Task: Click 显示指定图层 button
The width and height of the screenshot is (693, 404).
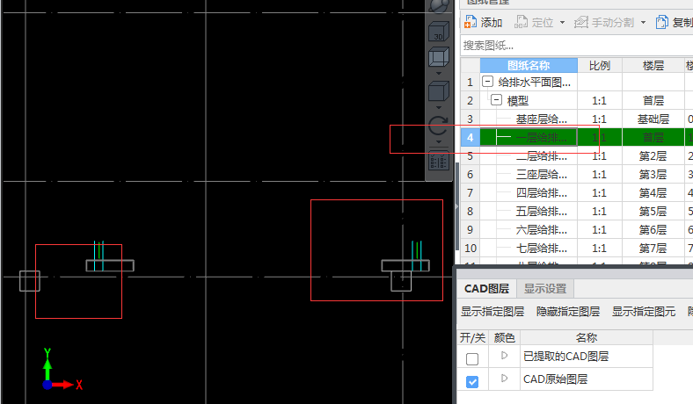Action: 492,312
